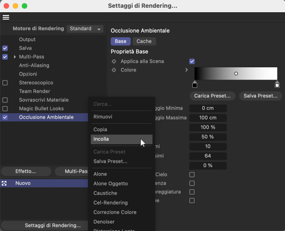
Task: Enable the checkbox in the row ending in "reggiatura"
Action: 192,192
